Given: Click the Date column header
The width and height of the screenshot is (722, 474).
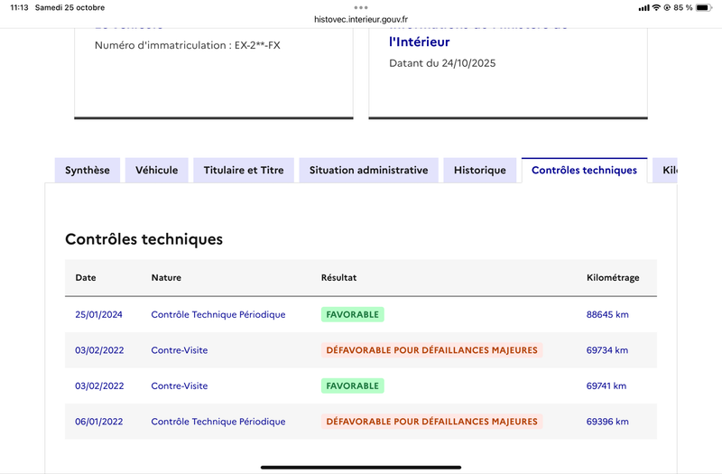Looking at the screenshot, I should tap(86, 277).
